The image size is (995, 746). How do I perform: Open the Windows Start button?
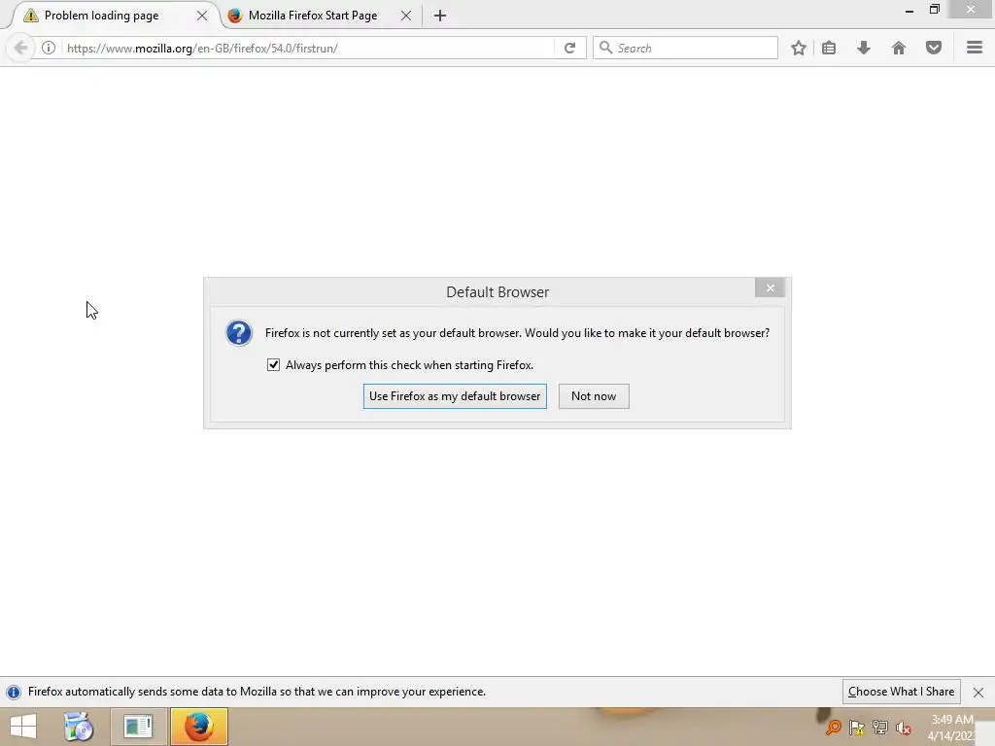click(x=23, y=727)
